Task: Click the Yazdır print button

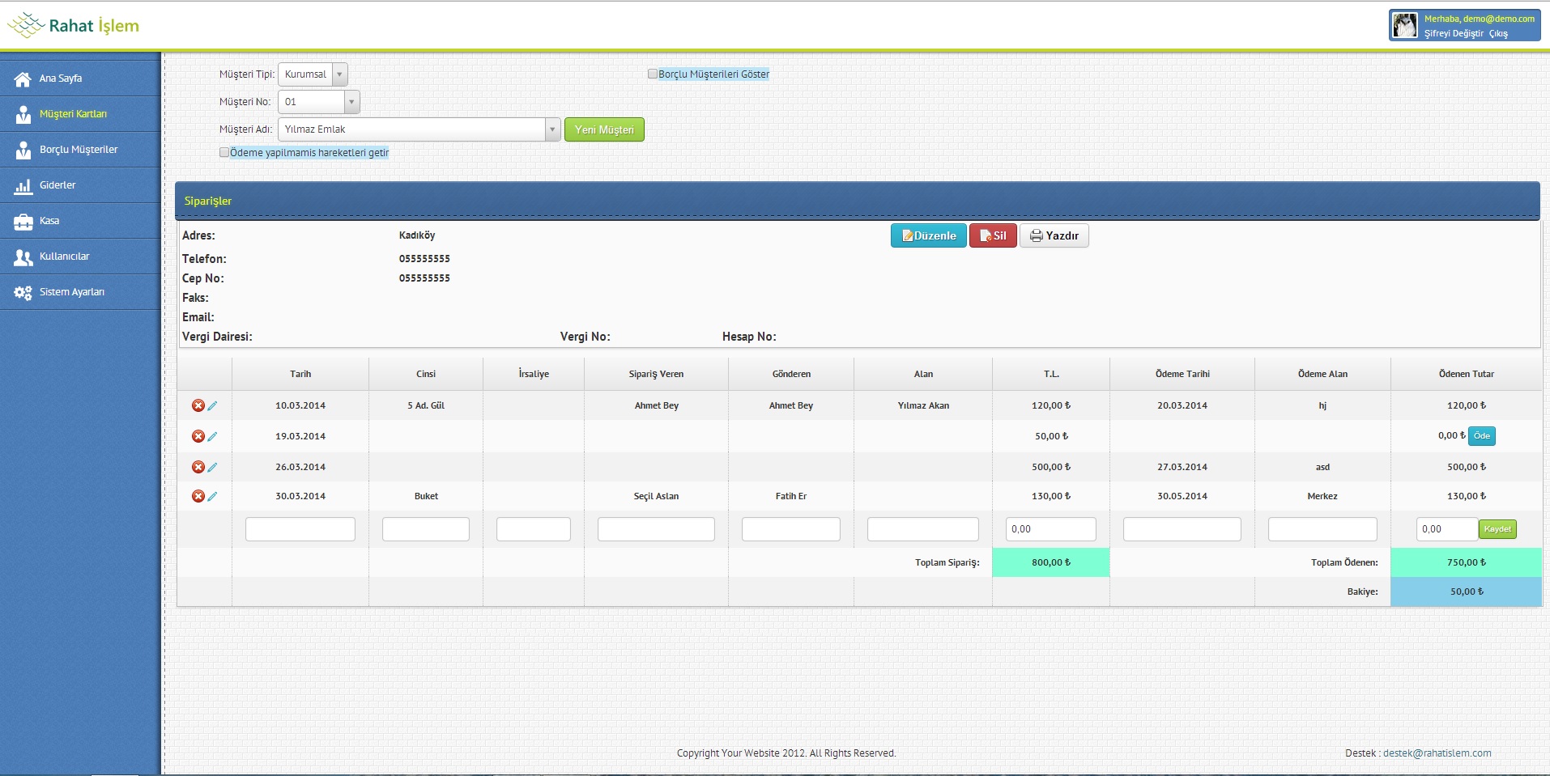Action: coord(1054,235)
